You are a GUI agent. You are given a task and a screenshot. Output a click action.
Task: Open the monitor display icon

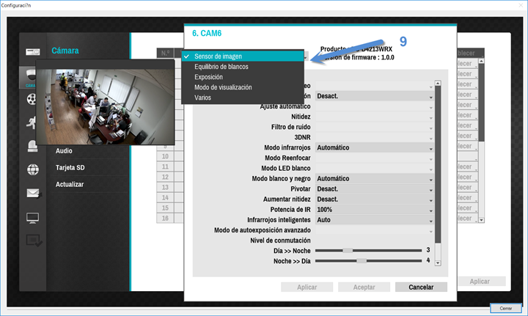point(33,218)
